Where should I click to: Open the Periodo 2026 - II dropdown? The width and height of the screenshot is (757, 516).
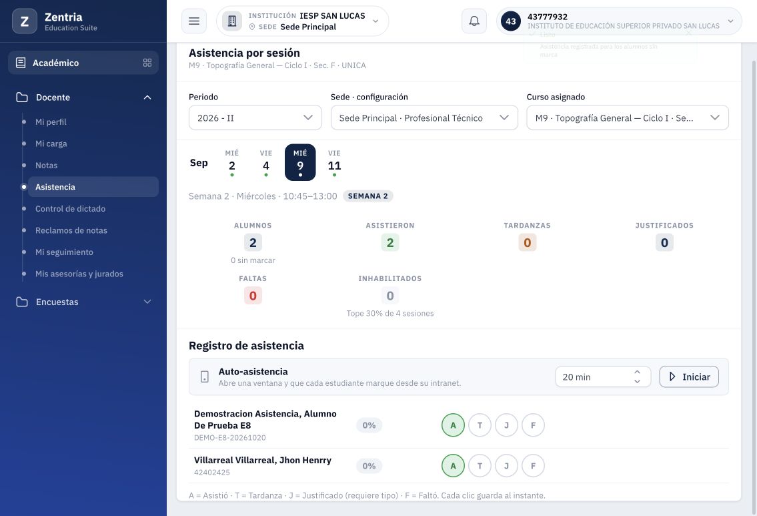[x=255, y=118]
